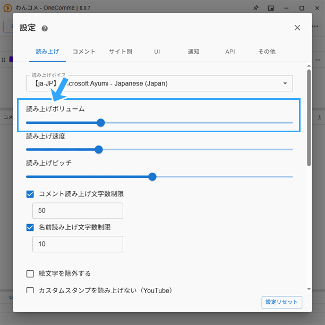Open the help question-mark icon beside 設定
325x325 pixels.
click(45, 28)
